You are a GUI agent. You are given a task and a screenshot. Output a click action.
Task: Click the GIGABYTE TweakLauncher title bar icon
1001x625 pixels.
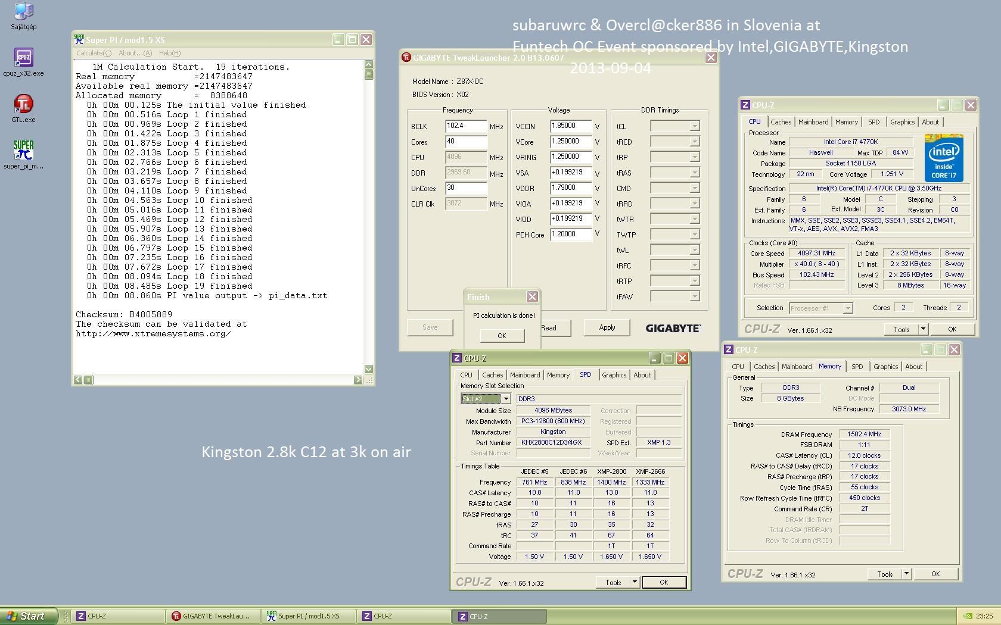[x=406, y=58]
